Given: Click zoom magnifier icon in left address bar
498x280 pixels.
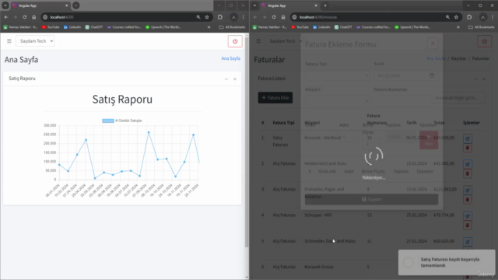Looking at the screenshot, I should [x=198, y=17].
